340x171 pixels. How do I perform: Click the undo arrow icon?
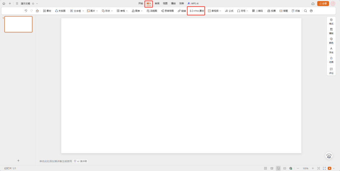click(26, 11)
